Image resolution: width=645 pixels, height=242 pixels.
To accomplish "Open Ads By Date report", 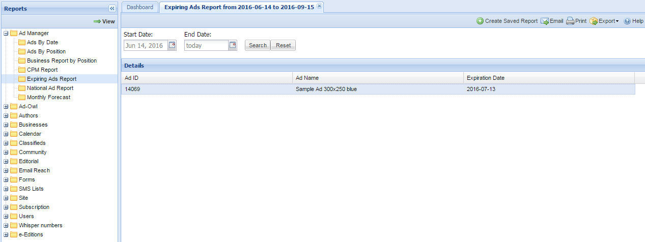I will pos(42,42).
